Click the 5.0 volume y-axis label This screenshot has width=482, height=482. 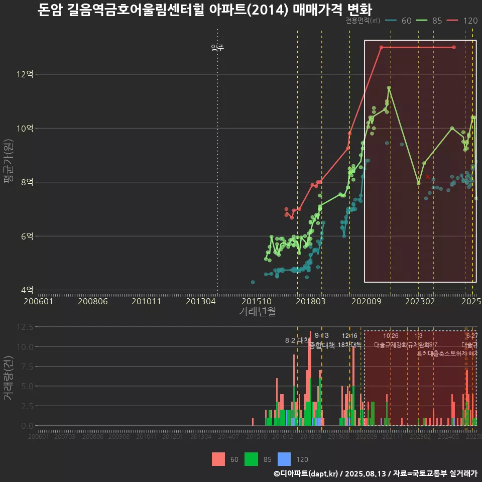27,386
